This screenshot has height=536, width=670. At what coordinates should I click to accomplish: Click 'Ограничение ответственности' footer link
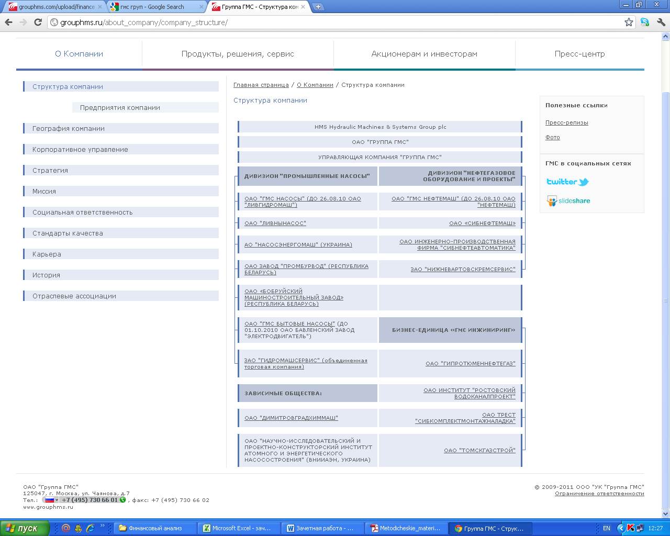(599, 493)
